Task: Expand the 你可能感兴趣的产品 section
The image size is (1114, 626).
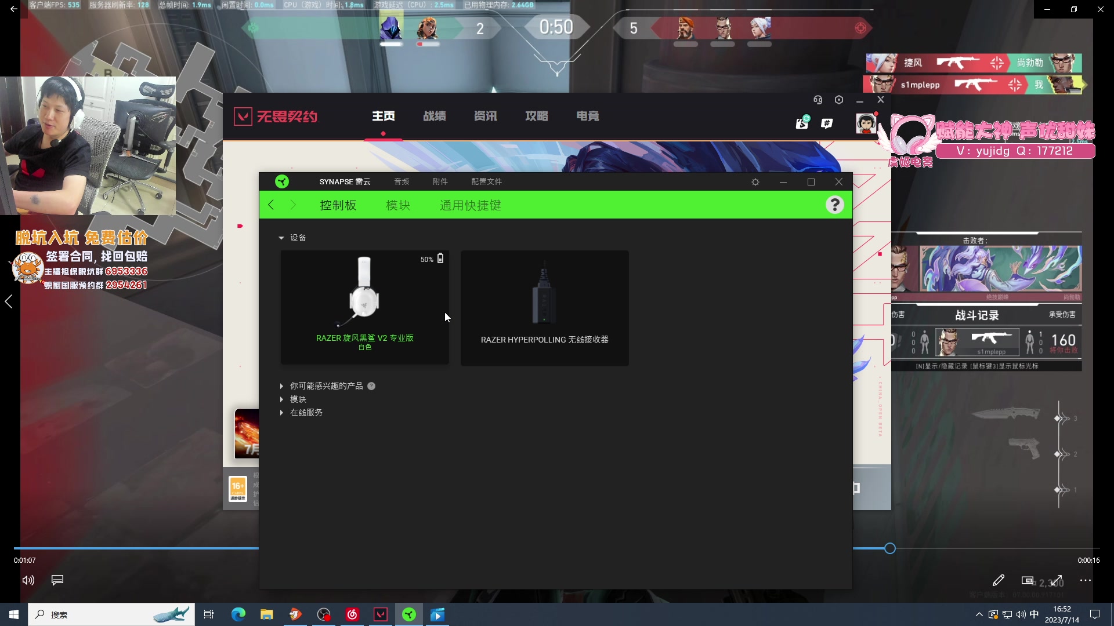Action: 281,385
